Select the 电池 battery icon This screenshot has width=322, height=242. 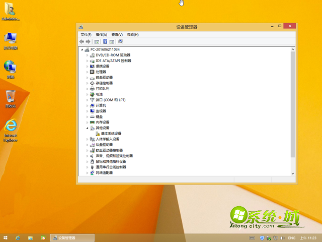(92, 94)
